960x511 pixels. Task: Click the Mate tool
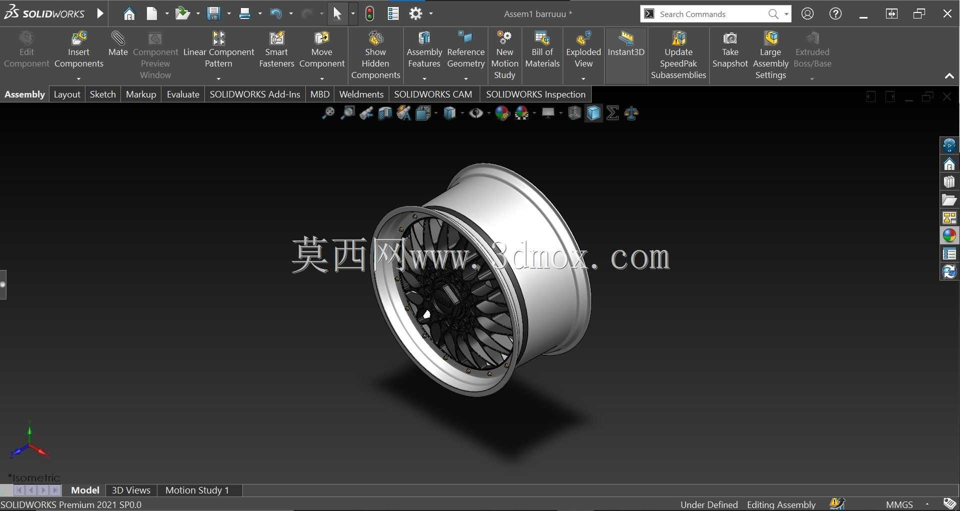pyautogui.click(x=118, y=44)
